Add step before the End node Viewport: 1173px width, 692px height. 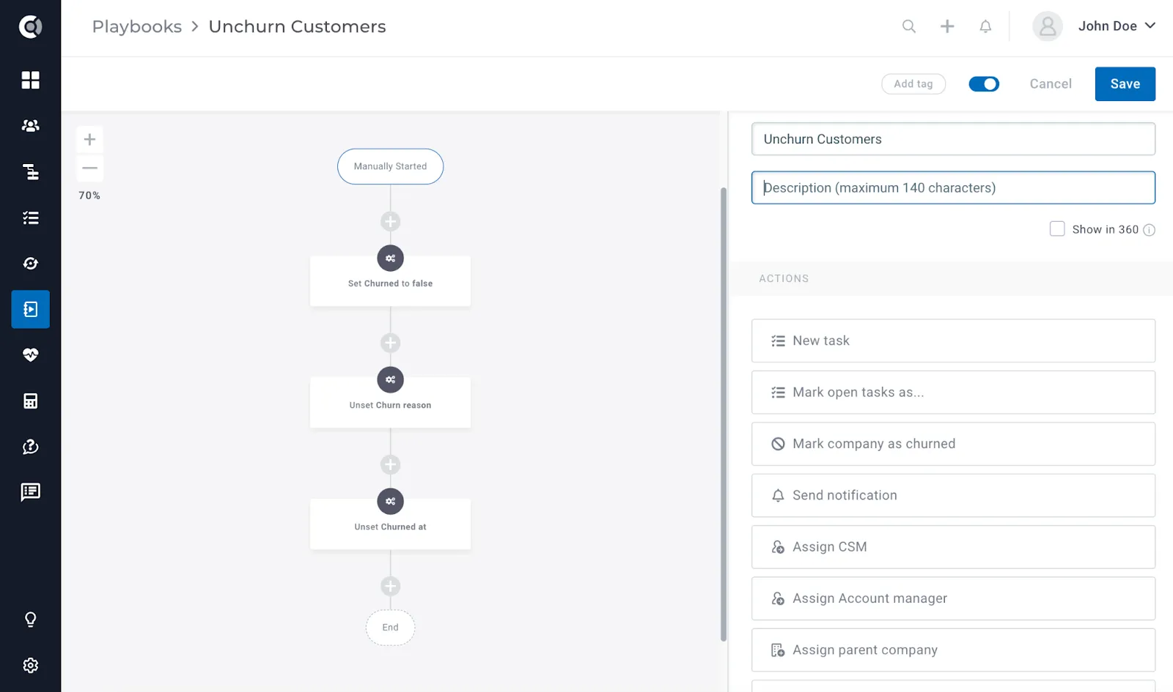390,587
